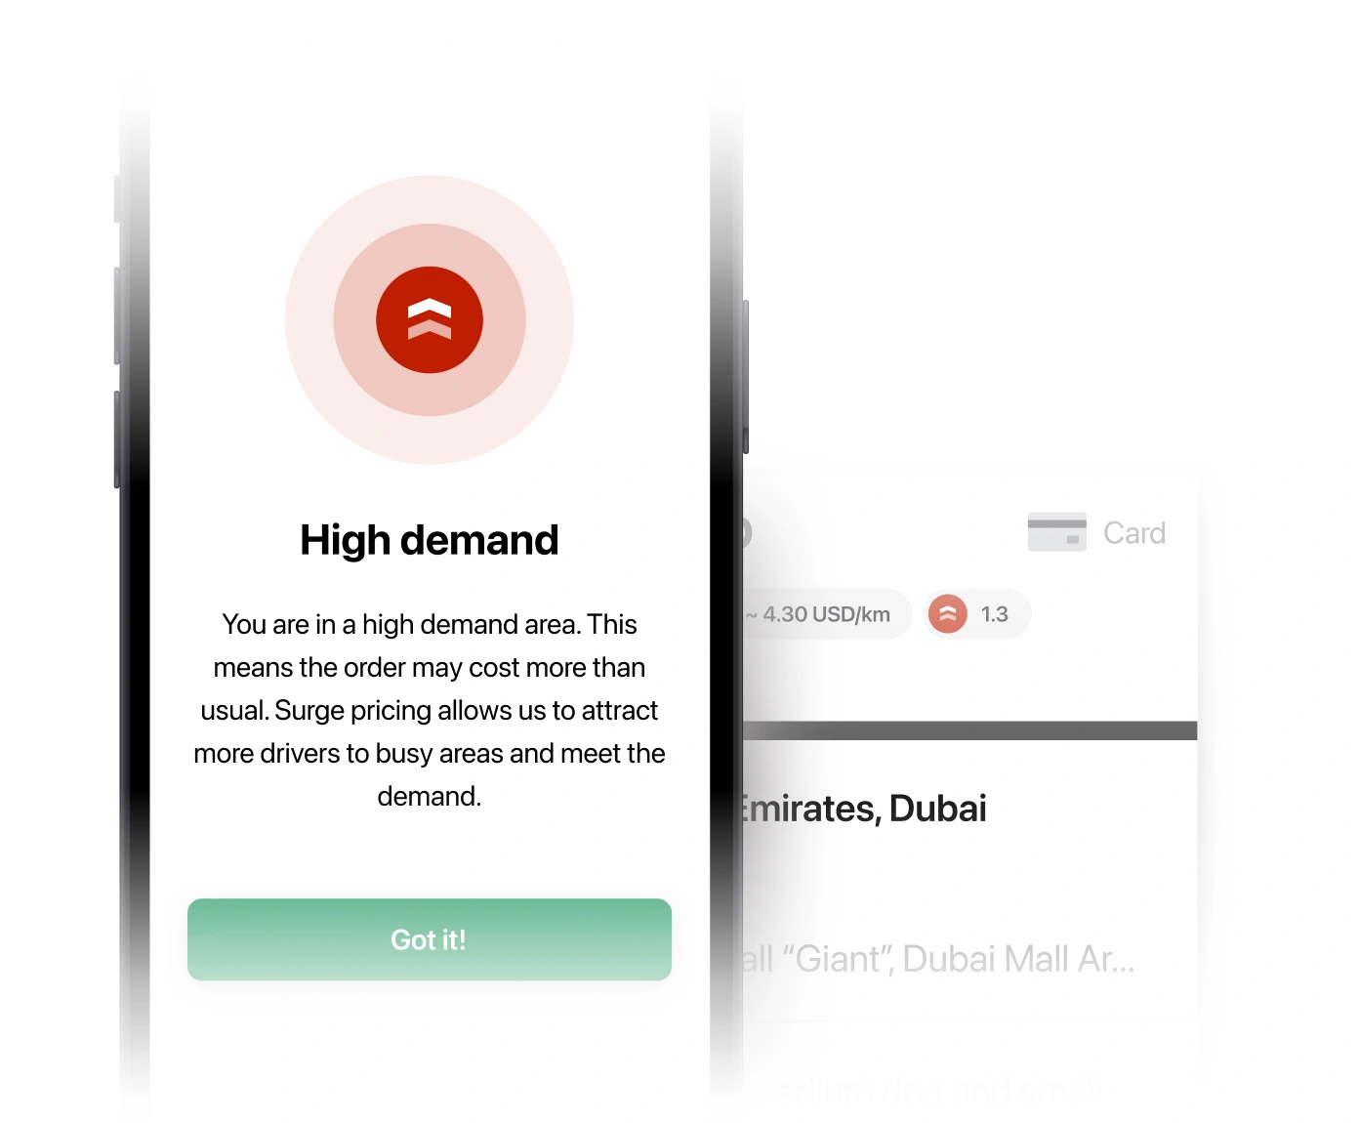Tap the 1.3 surge multiplier value
1359x1123 pixels.
tap(995, 614)
